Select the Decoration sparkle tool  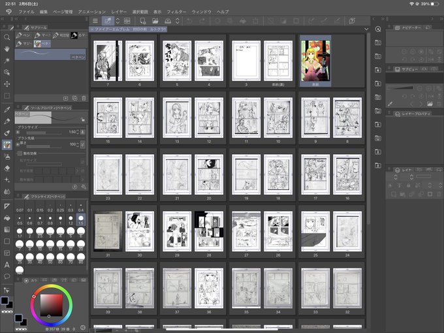coord(7,180)
